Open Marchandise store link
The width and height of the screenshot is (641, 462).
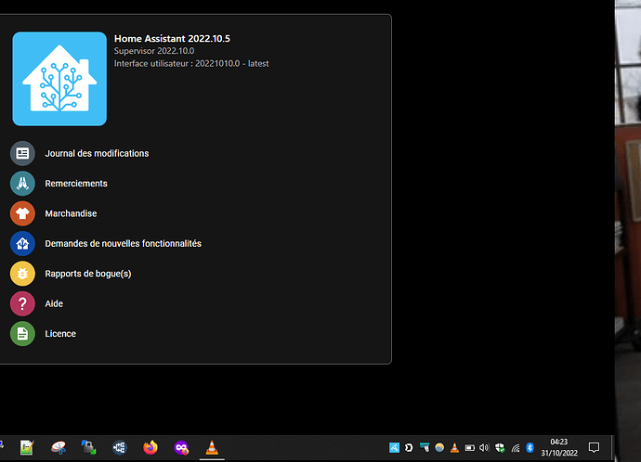(71, 213)
